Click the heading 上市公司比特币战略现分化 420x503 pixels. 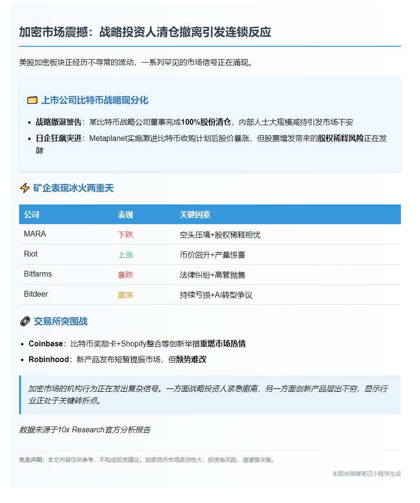(x=94, y=100)
